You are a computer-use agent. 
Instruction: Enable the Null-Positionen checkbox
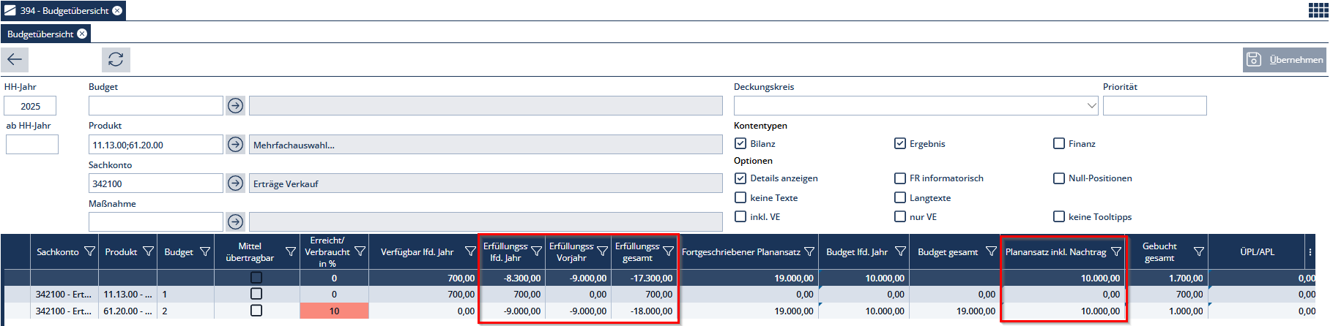1058,178
